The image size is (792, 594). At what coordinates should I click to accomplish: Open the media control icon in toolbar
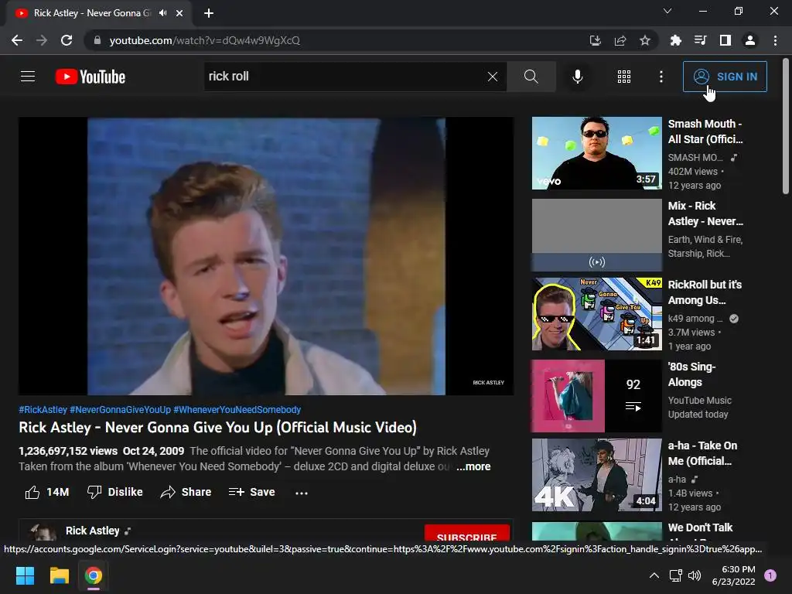coord(701,40)
